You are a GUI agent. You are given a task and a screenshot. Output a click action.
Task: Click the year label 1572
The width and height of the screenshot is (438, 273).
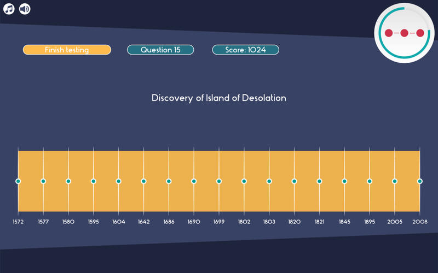click(x=18, y=222)
